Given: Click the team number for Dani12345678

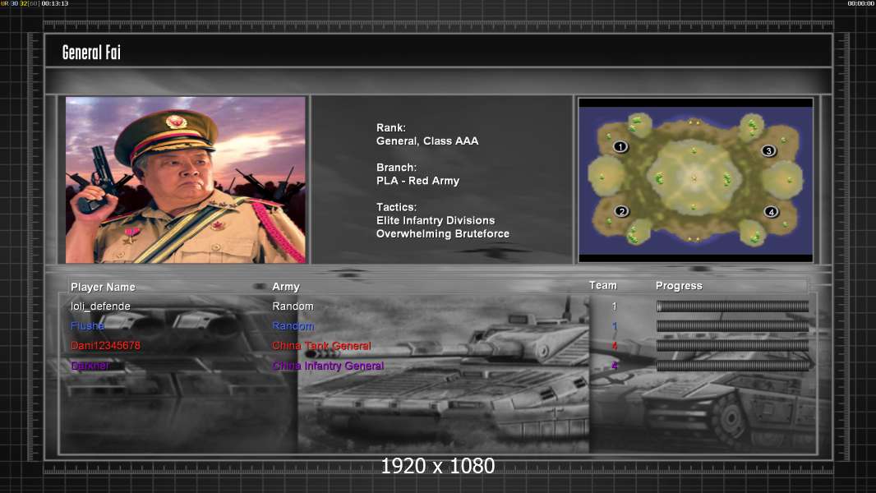Looking at the screenshot, I should [x=614, y=346].
